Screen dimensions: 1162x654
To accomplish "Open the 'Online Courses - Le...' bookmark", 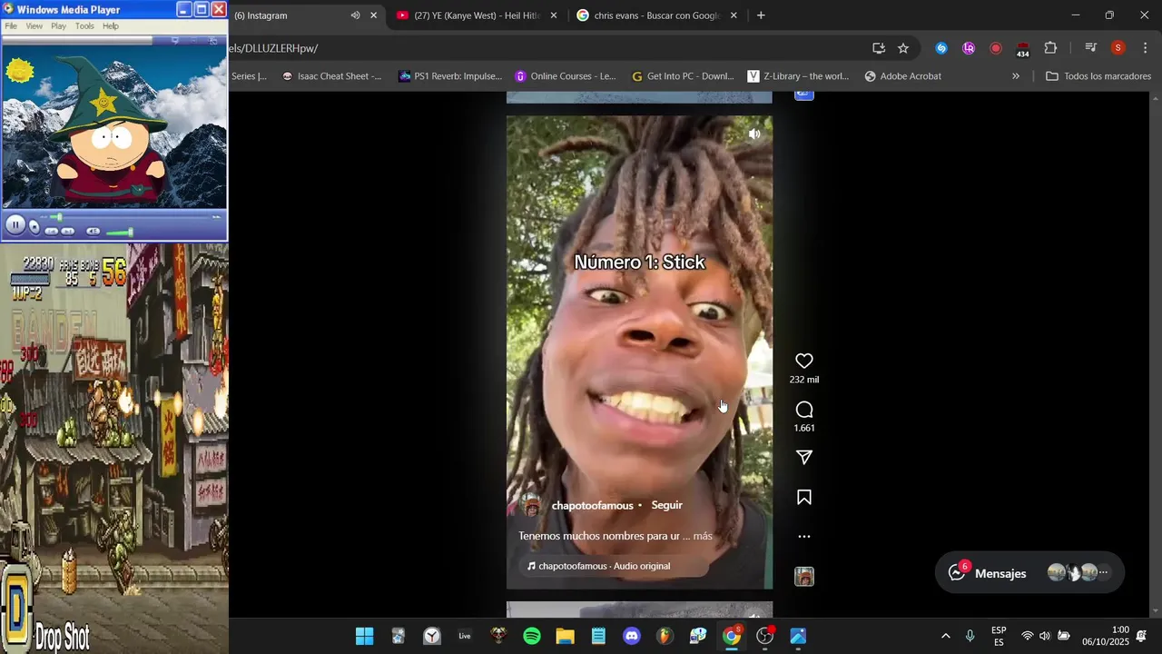I will pyautogui.click(x=565, y=76).
